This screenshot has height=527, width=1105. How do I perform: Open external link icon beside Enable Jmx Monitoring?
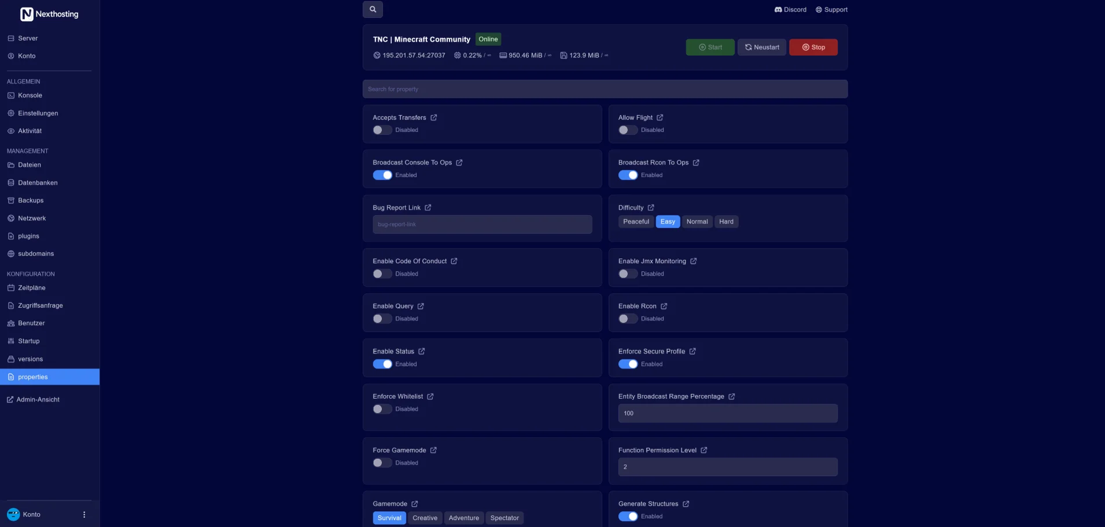click(x=694, y=261)
